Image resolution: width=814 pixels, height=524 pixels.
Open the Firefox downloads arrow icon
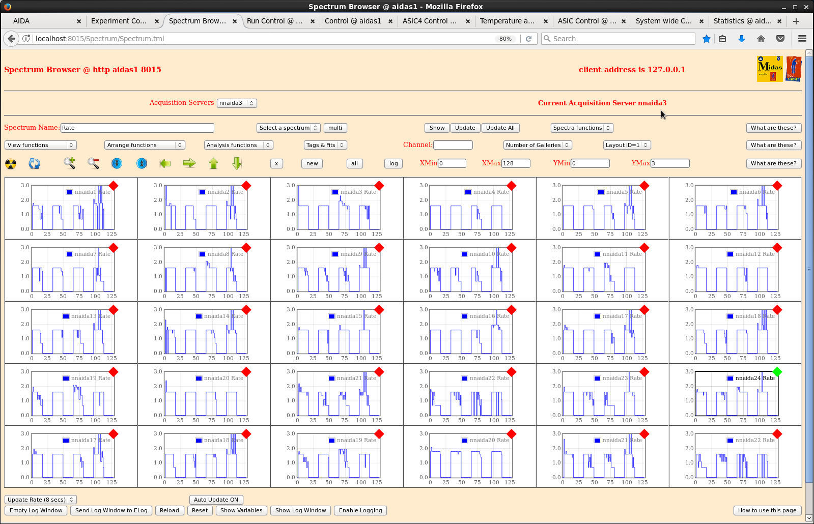[742, 39]
